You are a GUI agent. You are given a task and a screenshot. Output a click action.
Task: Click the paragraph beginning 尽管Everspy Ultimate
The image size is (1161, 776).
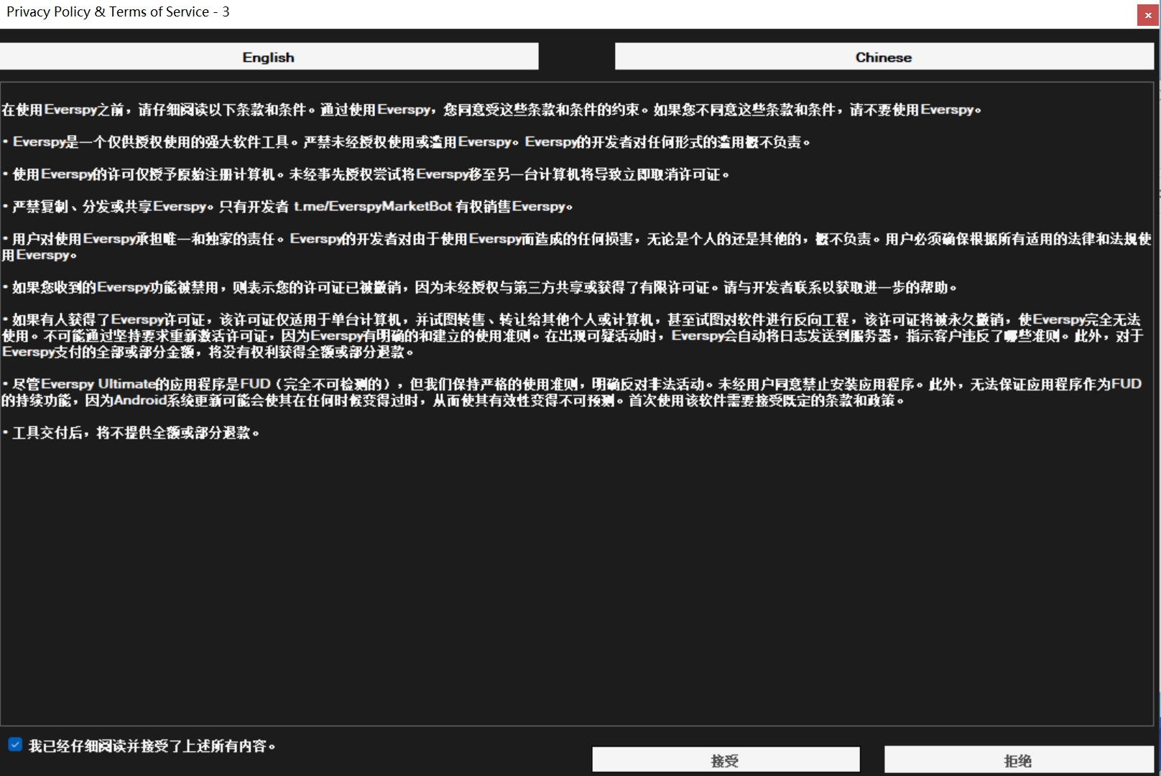click(572, 393)
